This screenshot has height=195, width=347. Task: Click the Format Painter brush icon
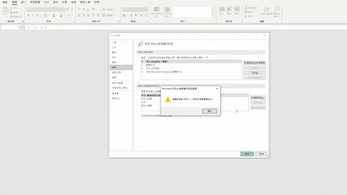coord(11,17)
